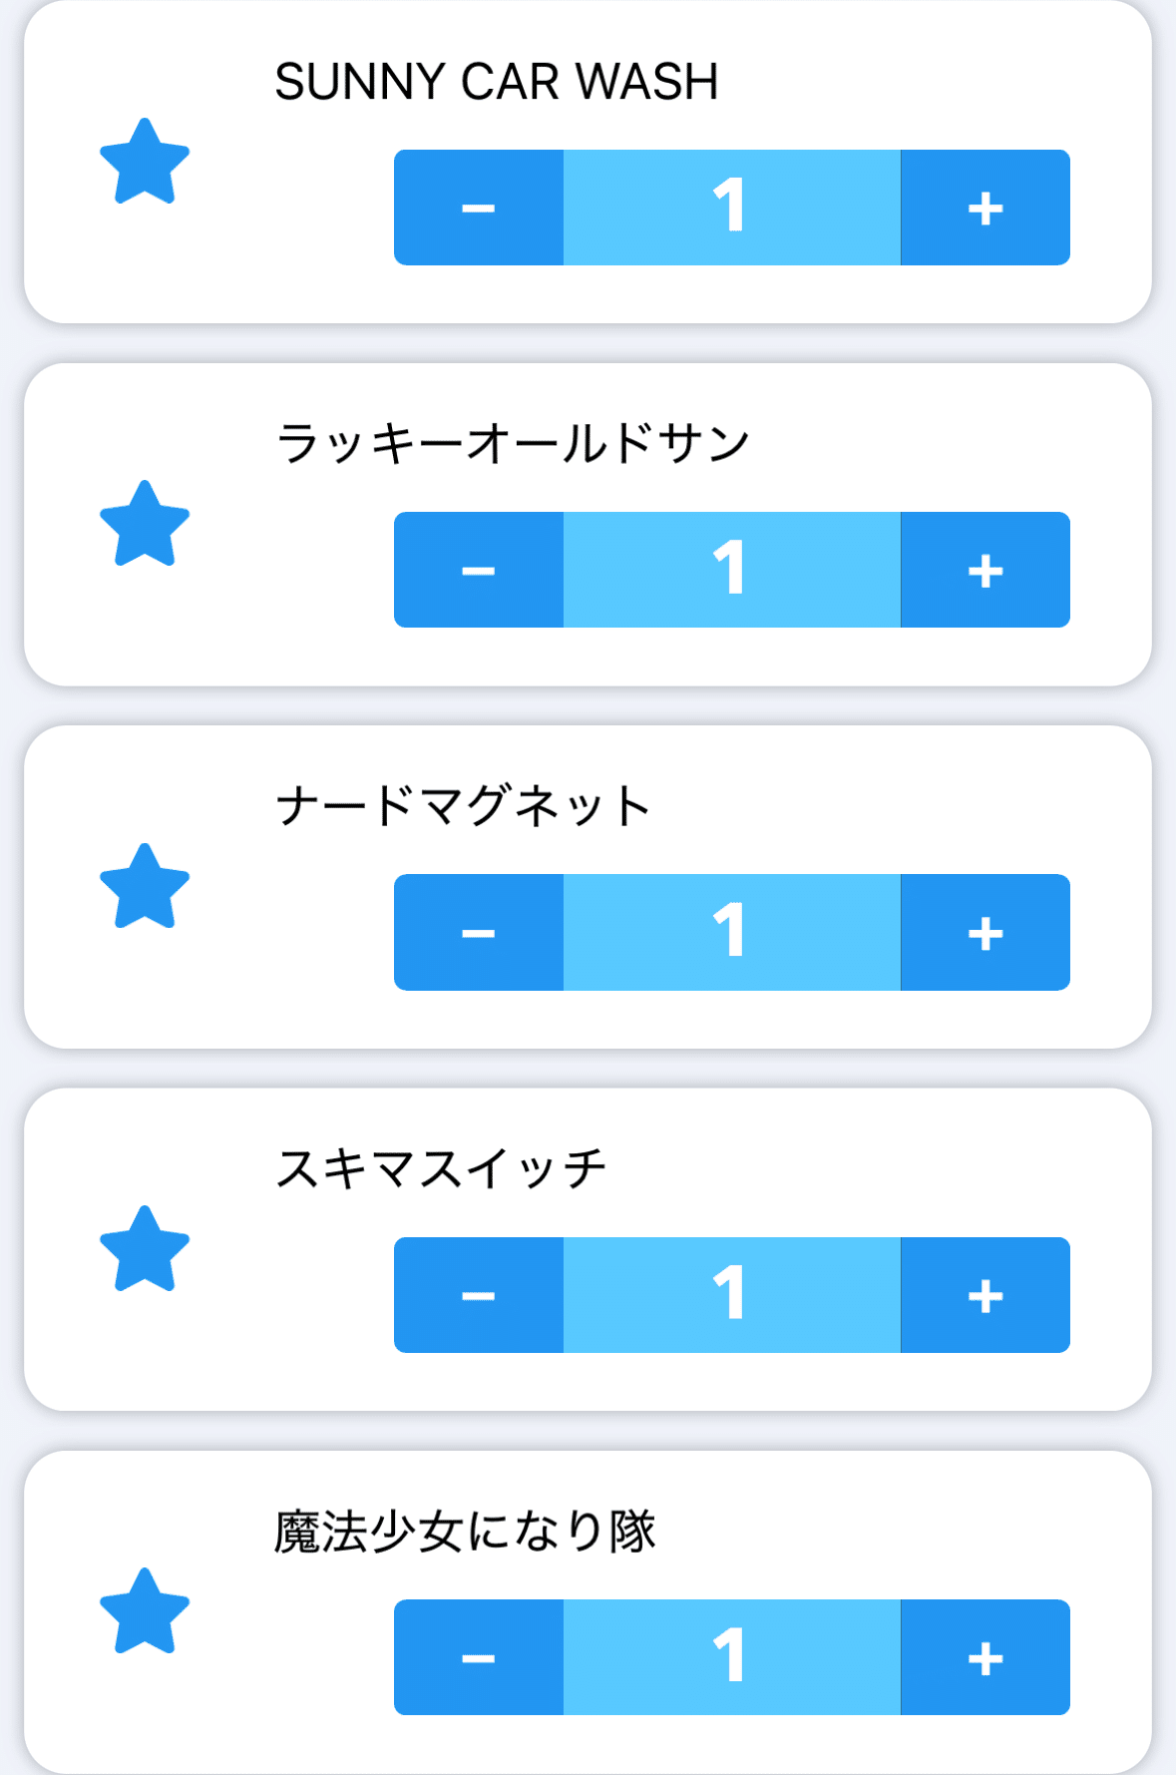Viewport: 1176px width, 1775px height.
Task: Increase the ナードマグネット counter
Action: pos(984,933)
